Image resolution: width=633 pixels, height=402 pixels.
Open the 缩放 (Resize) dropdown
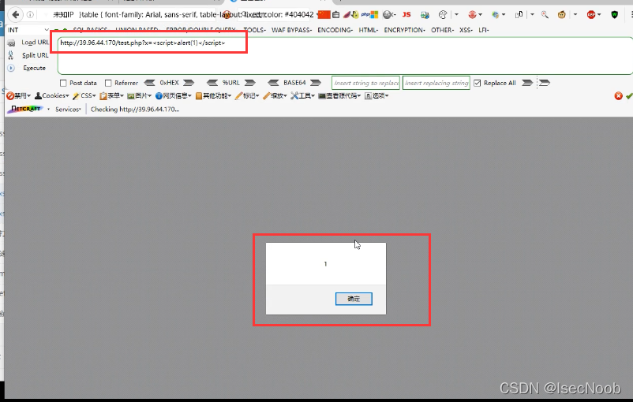pyautogui.click(x=275, y=96)
